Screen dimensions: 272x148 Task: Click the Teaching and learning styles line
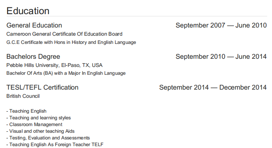tap(39, 118)
